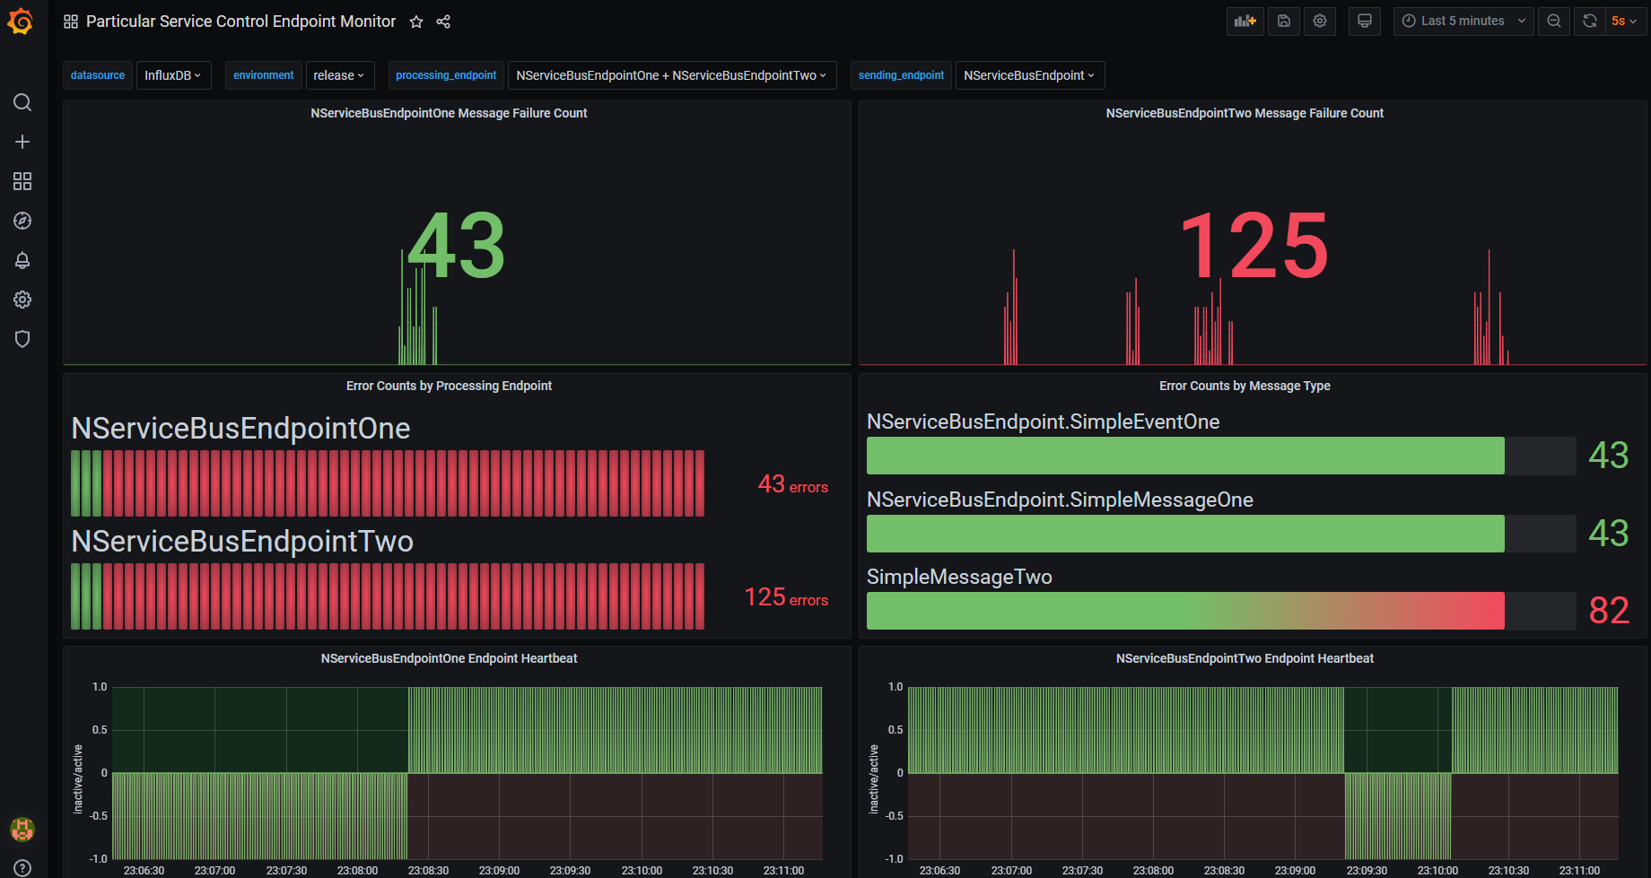Open Error Counts by Message Type panel menu

(x=1245, y=386)
